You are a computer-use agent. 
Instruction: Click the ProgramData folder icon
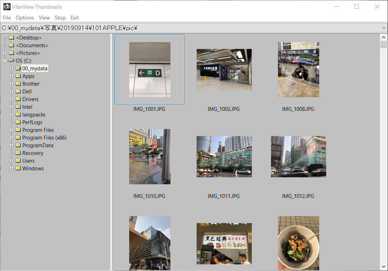tap(18, 145)
